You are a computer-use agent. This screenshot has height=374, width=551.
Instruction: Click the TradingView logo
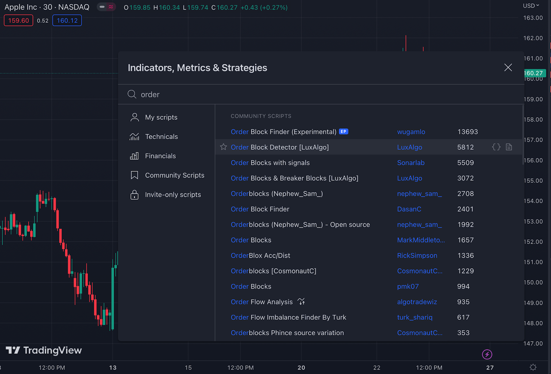coord(43,350)
